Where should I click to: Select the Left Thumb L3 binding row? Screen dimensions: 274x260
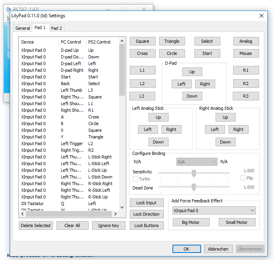coord(69,90)
